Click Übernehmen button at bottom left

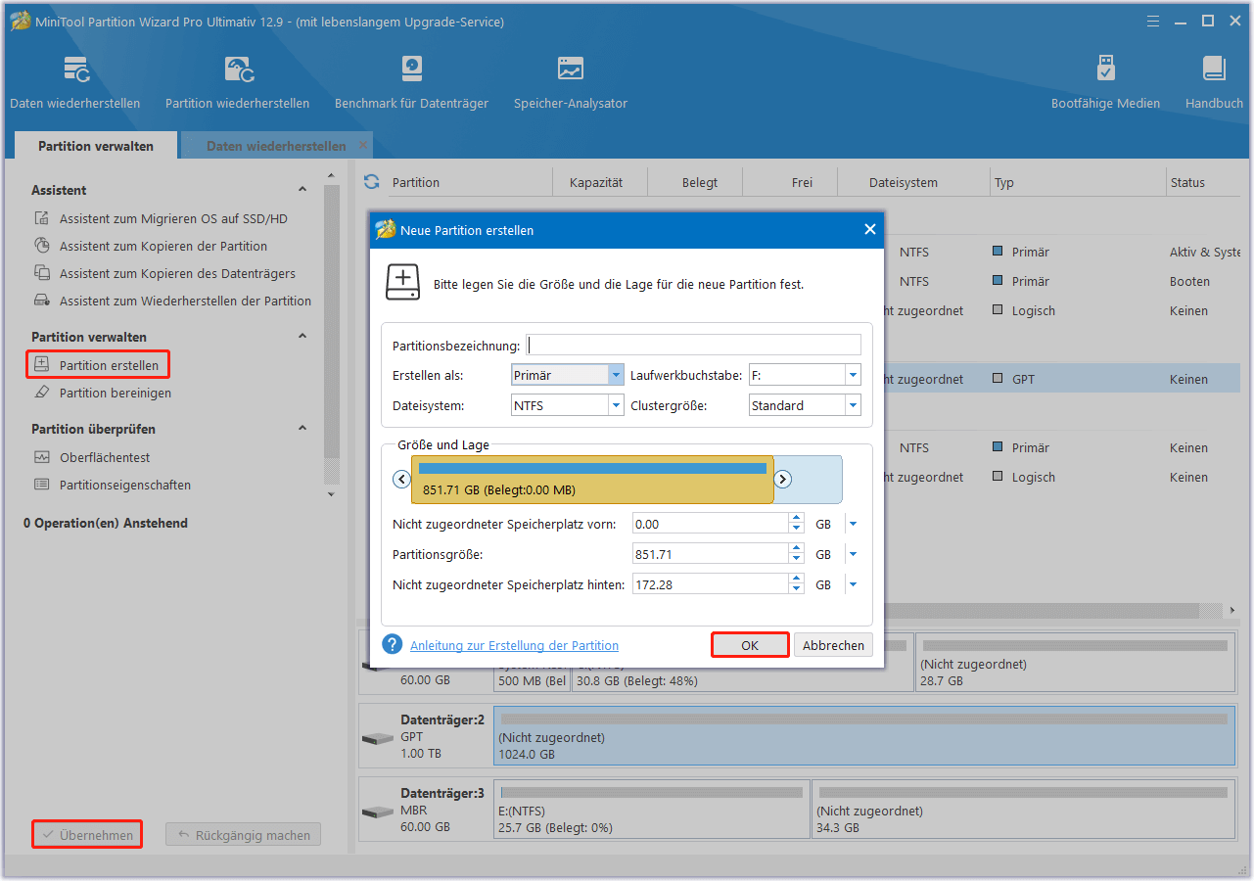point(87,835)
